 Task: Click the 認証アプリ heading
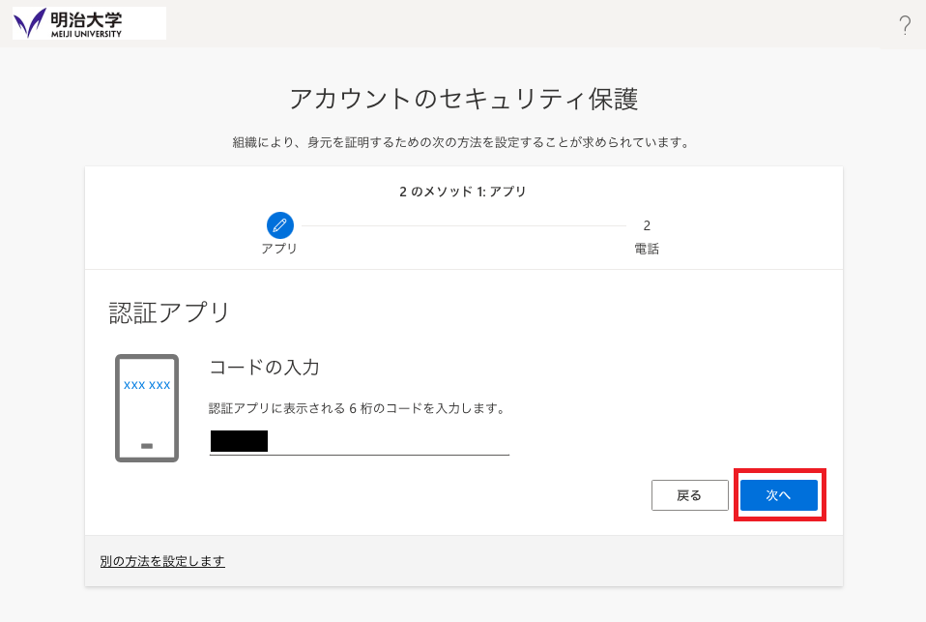[x=169, y=312]
